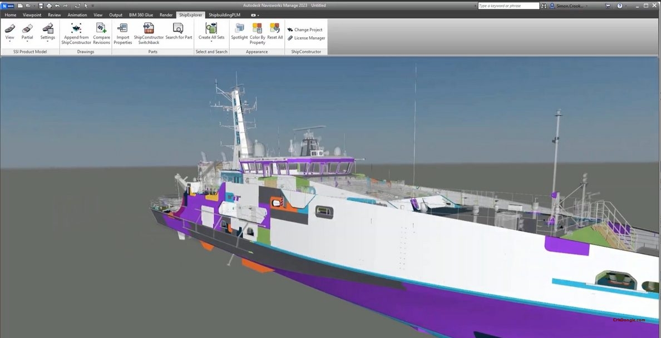The image size is (661, 338).
Task: Click the Save icon in quick access toolbar
Action: (x=41, y=6)
